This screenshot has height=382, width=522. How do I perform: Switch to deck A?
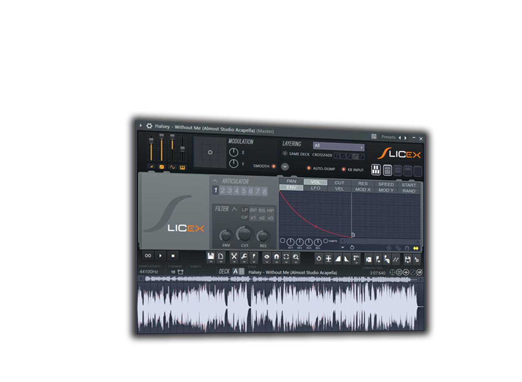tap(235, 271)
